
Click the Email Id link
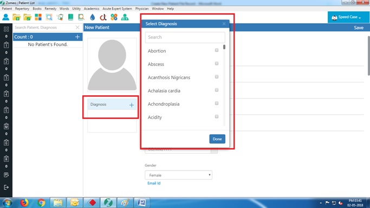pos(154,183)
